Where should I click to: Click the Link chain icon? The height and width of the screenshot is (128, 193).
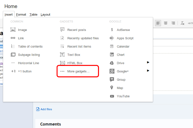click(13, 38)
